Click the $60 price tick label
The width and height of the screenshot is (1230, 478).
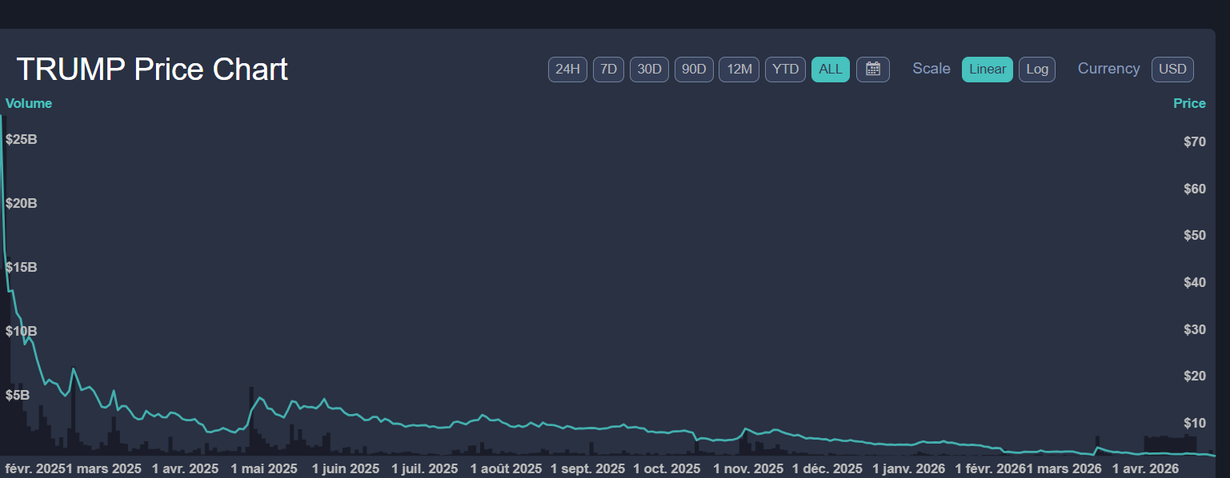(1195, 189)
